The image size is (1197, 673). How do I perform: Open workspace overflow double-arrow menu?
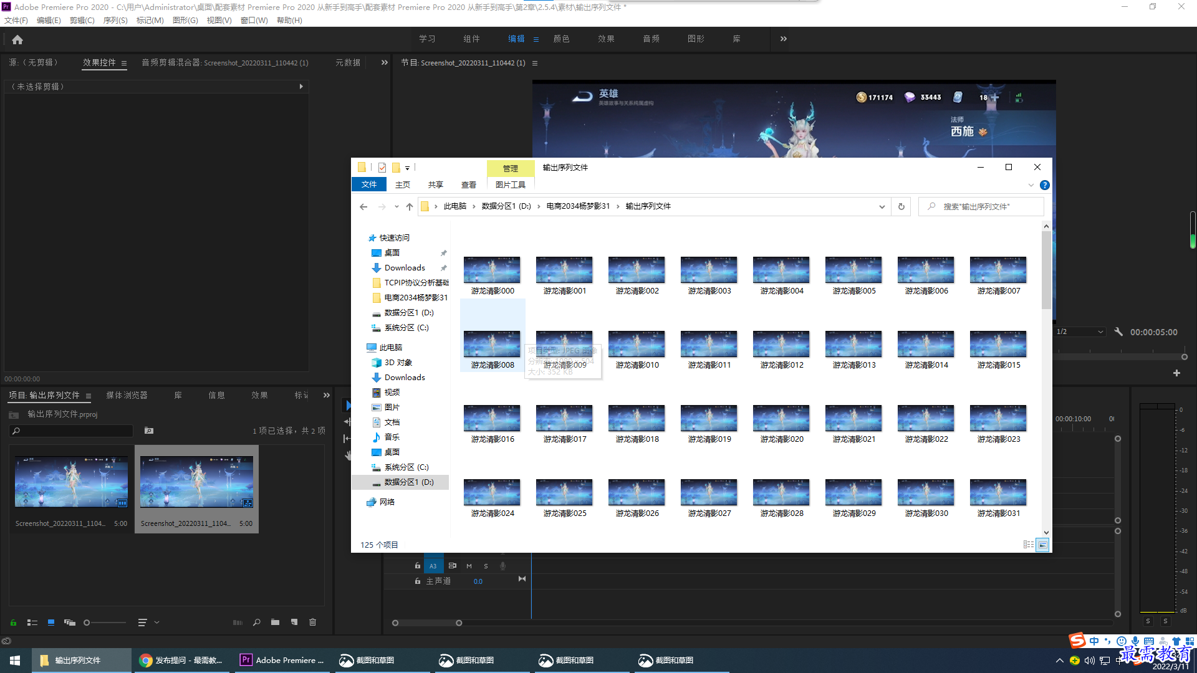click(x=784, y=39)
